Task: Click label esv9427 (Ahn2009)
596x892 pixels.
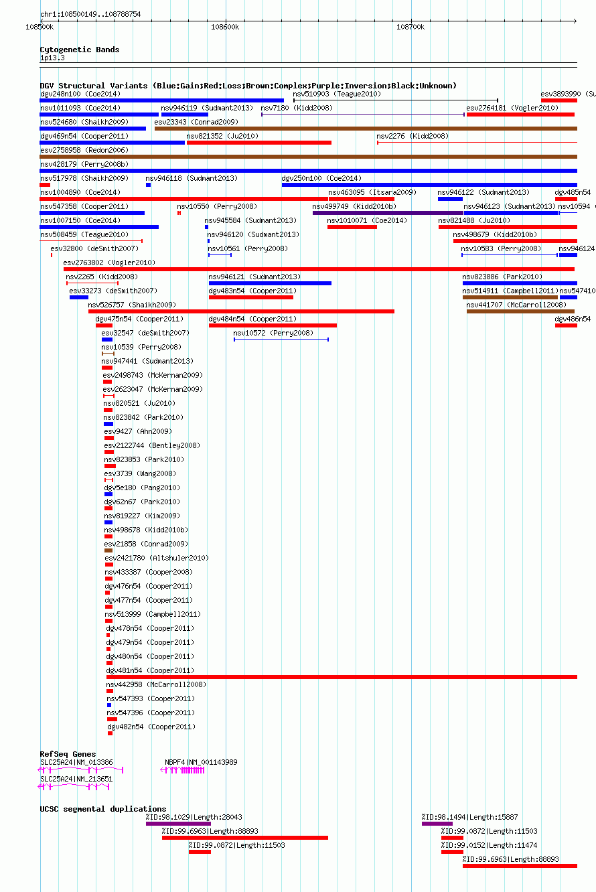Action: (138, 431)
